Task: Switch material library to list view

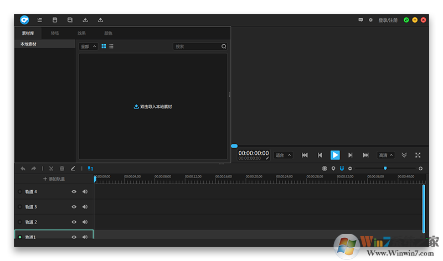Action: pos(111,46)
